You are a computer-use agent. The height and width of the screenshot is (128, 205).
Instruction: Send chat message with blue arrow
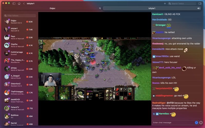(x=196, y=123)
